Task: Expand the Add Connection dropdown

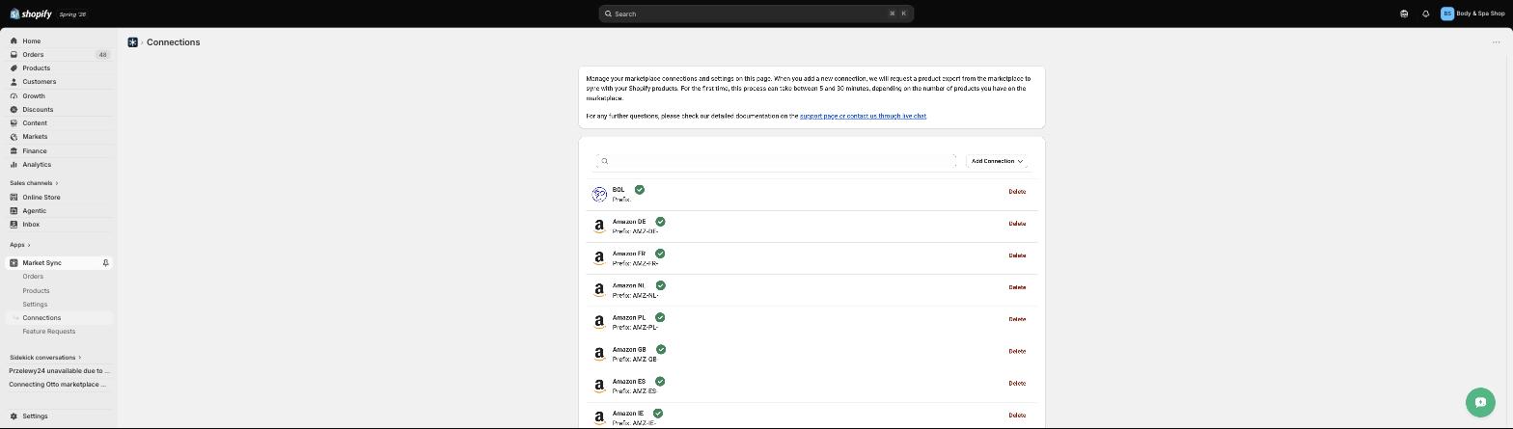Action: (997, 161)
